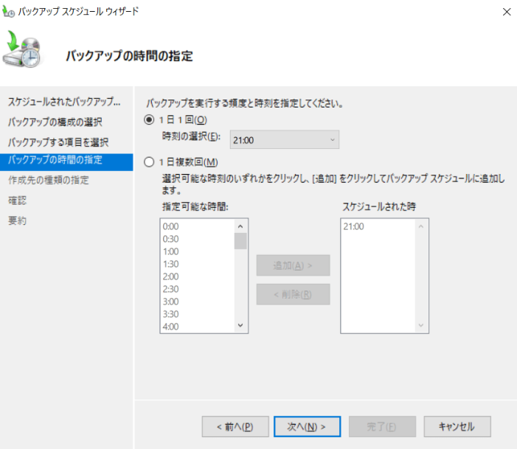
Task: Select 2:30 in available times list
Action: point(197,289)
